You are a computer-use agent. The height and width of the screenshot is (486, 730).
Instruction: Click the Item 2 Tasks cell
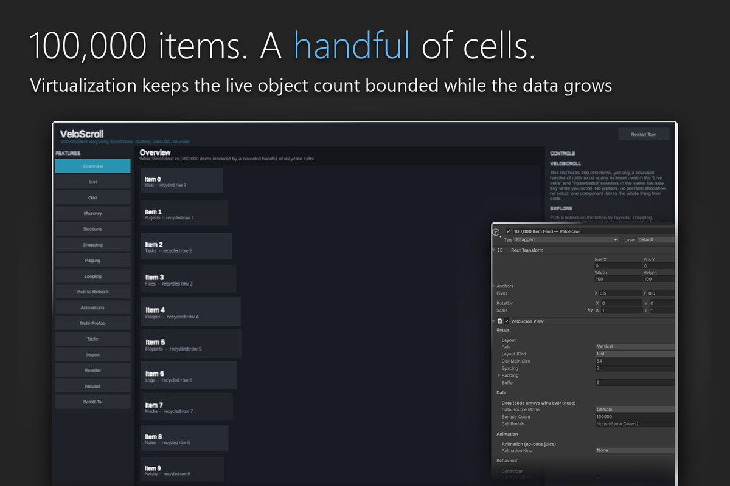coord(187,246)
